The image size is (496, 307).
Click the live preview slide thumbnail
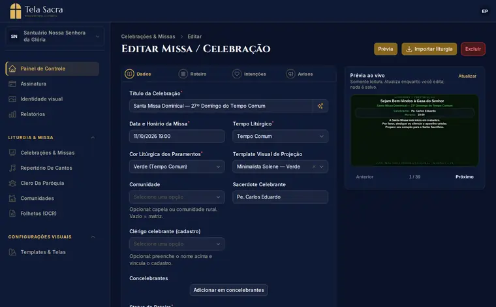tap(414, 130)
